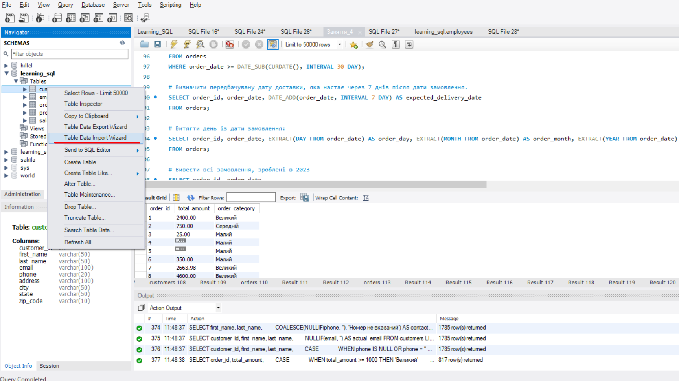
Task: Click the save script to file icon
Action: [158, 44]
